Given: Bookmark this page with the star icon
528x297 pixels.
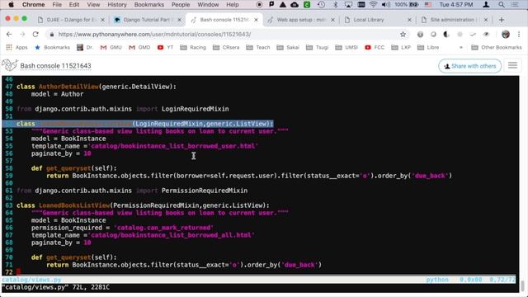Looking at the screenshot, I should click(x=403, y=35).
